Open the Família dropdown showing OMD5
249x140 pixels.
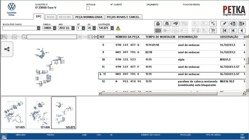tap(54, 28)
